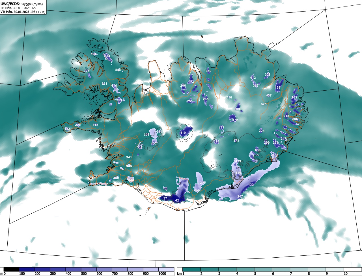
Task: Click the map value label '261'
Action: pos(276,143)
